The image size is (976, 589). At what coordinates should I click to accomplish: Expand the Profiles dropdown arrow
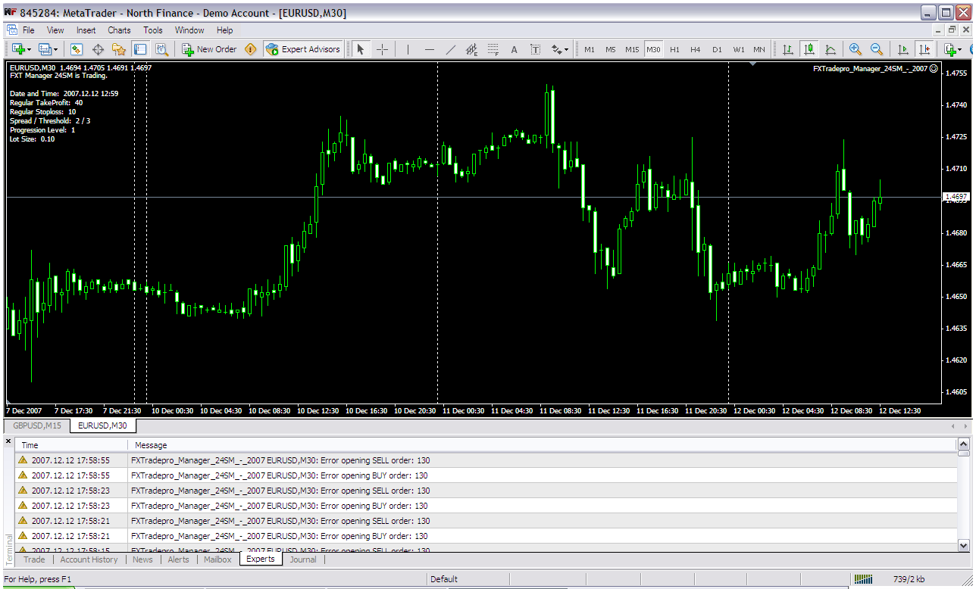(x=55, y=50)
